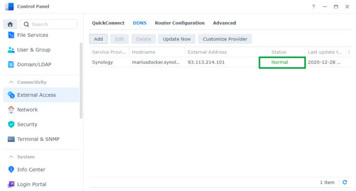Click the Home icon in sidebar

pyautogui.click(x=10, y=24)
